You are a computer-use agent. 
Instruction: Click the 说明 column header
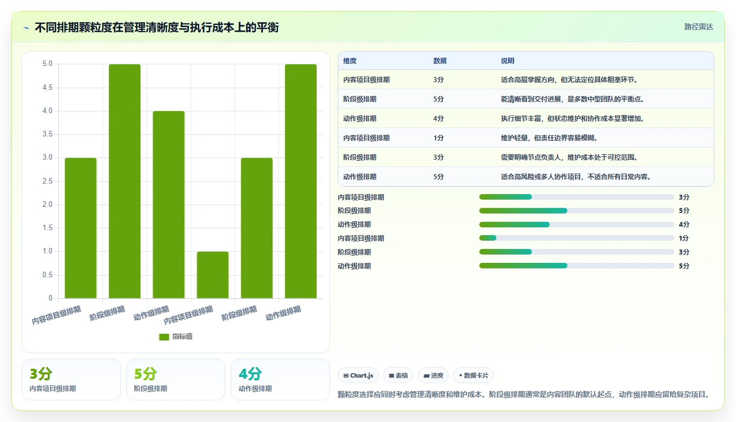[x=507, y=61]
